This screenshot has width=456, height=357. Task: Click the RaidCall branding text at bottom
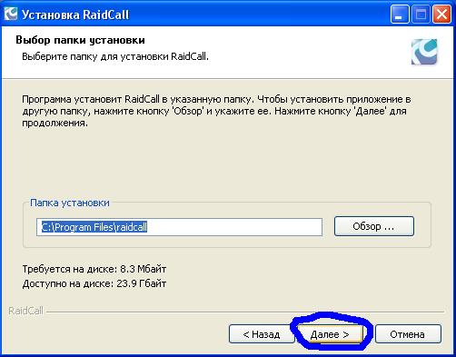[x=25, y=311]
